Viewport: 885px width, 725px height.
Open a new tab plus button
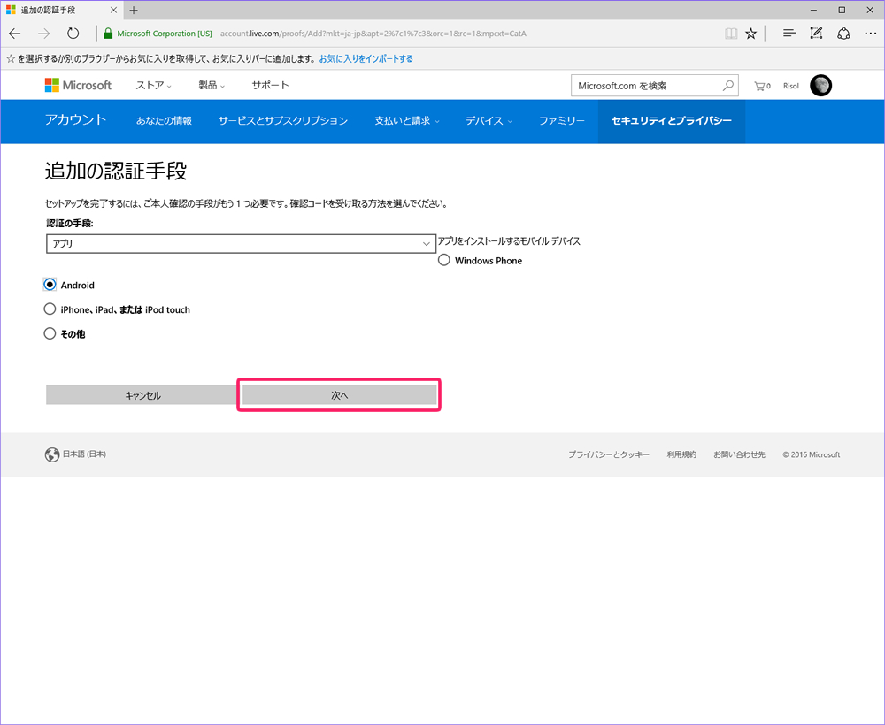[134, 10]
